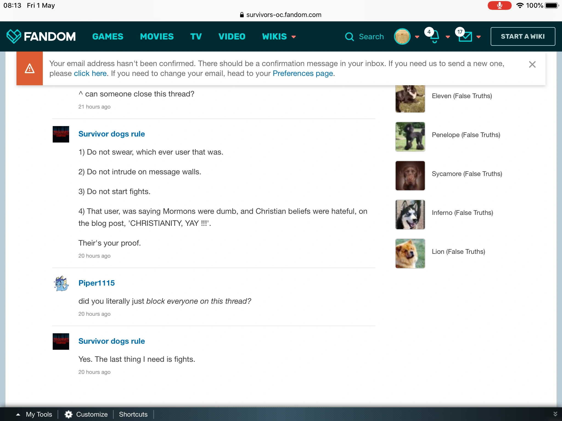The width and height of the screenshot is (562, 421).
Task: Open Survivor dogs rule's profile link
Action: [111, 134]
